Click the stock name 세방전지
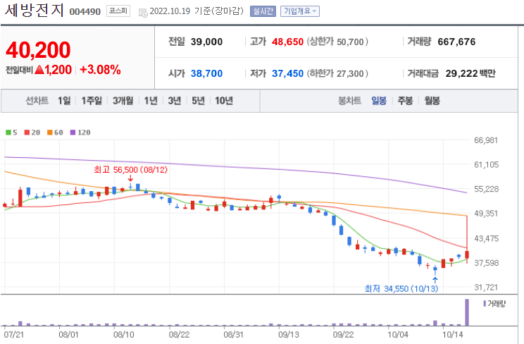Image resolution: width=524 pixels, height=344 pixels. (x=34, y=11)
